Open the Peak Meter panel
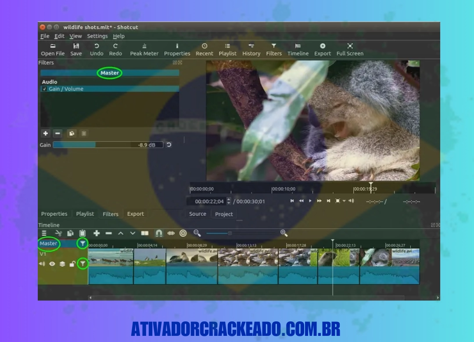 144,50
